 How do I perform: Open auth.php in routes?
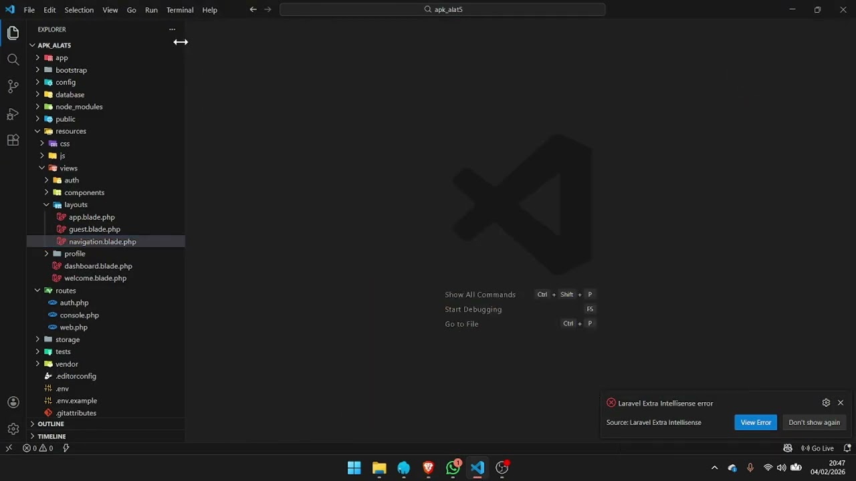tap(106, 303)
